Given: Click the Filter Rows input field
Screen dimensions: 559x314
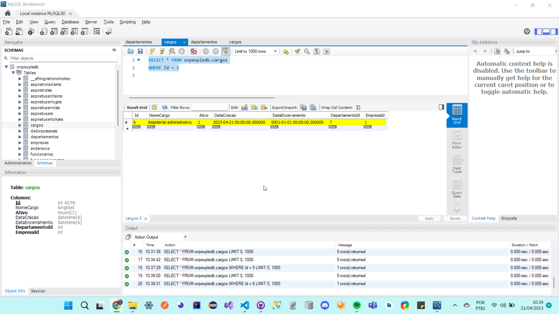Looking at the screenshot, I should [209, 108].
